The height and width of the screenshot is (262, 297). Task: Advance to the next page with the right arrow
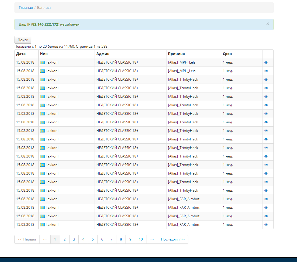(x=152, y=239)
